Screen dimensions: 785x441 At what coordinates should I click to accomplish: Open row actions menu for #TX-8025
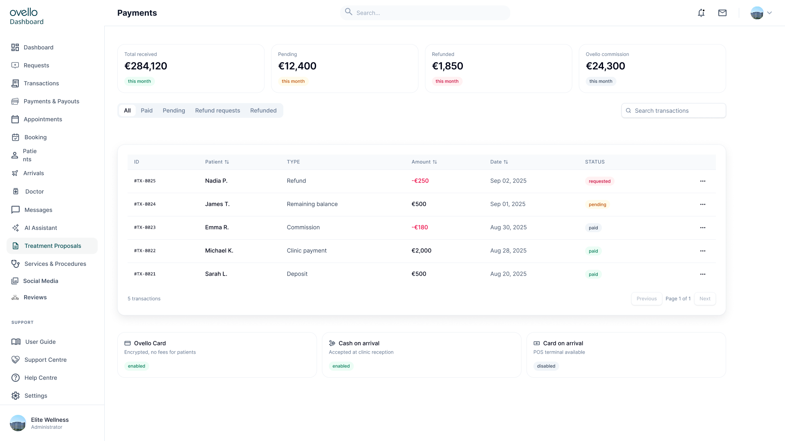pos(703,181)
